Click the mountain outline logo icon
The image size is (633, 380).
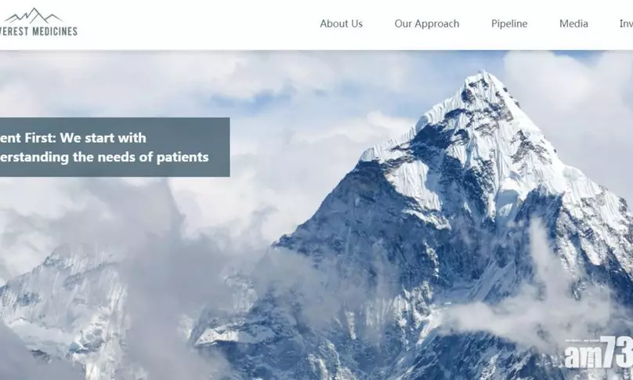pyautogui.click(x=34, y=16)
